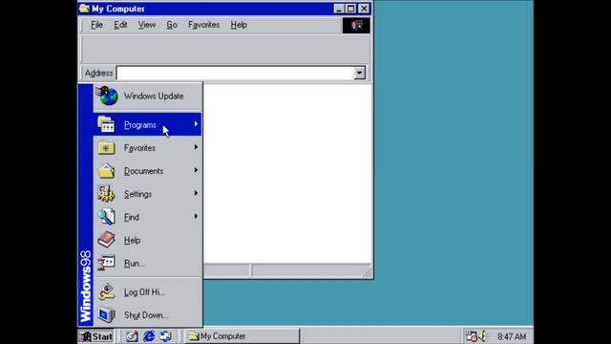Open the View menu in My Computer

(147, 25)
